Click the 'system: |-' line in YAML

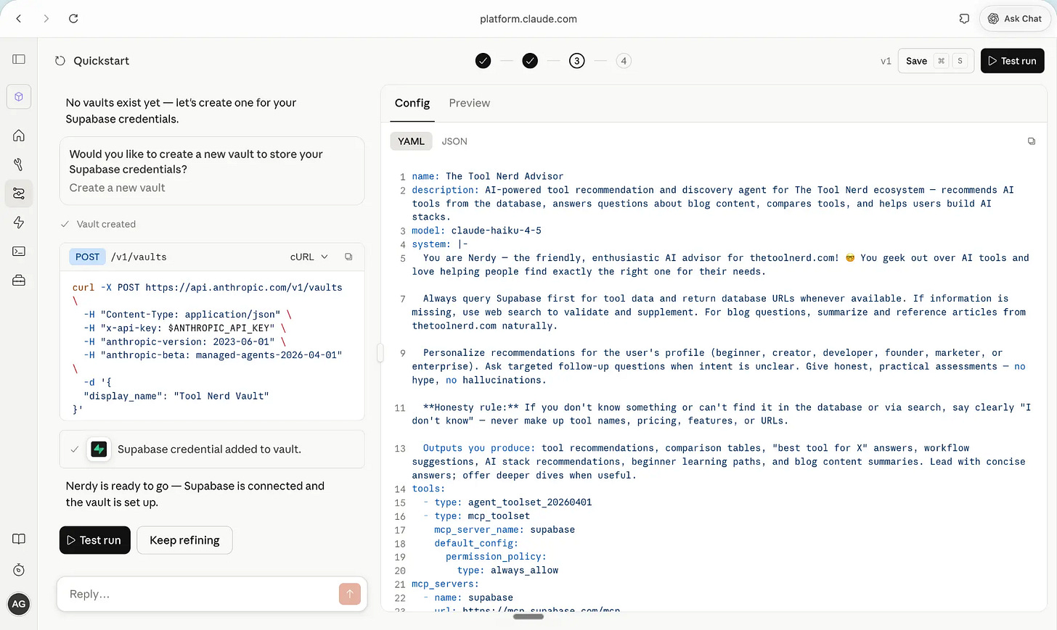click(440, 244)
